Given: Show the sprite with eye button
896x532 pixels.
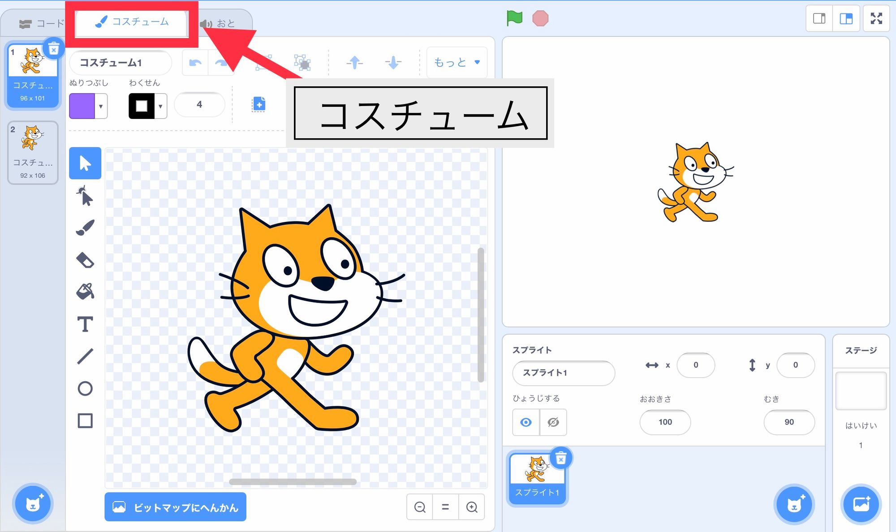Looking at the screenshot, I should [526, 422].
